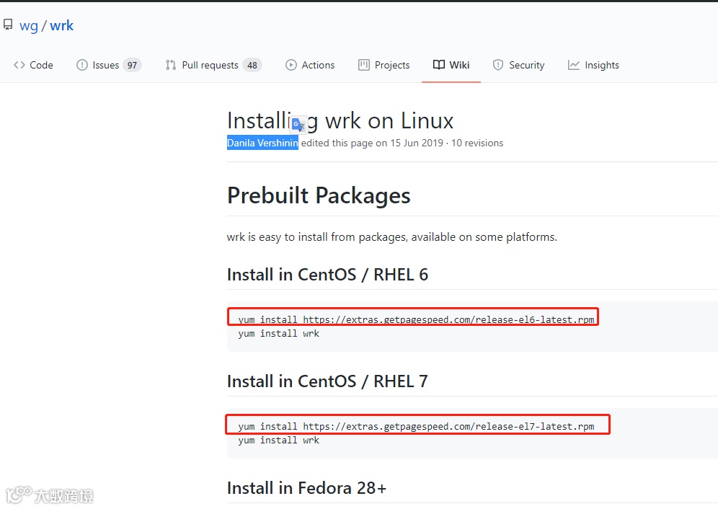Screen dimensions: 718x509
Task: Click the Projects board icon
Action: (x=363, y=65)
